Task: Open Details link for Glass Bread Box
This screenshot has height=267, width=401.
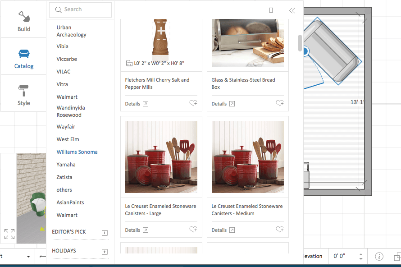Action: coord(219,104)
